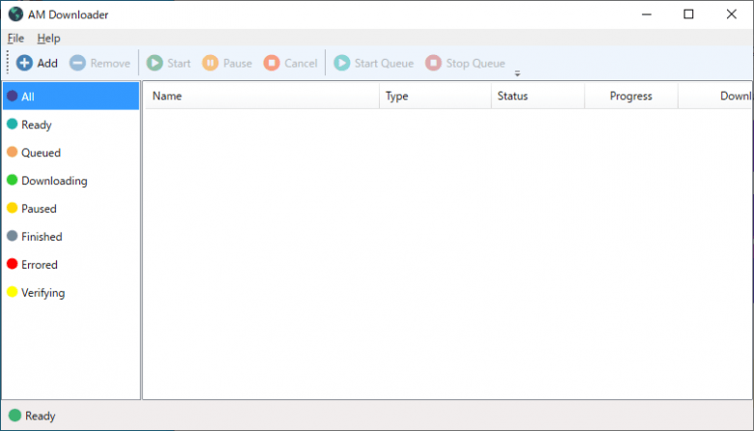Show Errored downloads
The height and width of the screenshot is (431, 754).
[72, 264]
